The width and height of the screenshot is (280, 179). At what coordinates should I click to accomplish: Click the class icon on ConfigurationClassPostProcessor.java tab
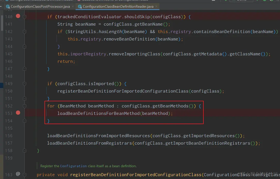(x=8, y=7)
